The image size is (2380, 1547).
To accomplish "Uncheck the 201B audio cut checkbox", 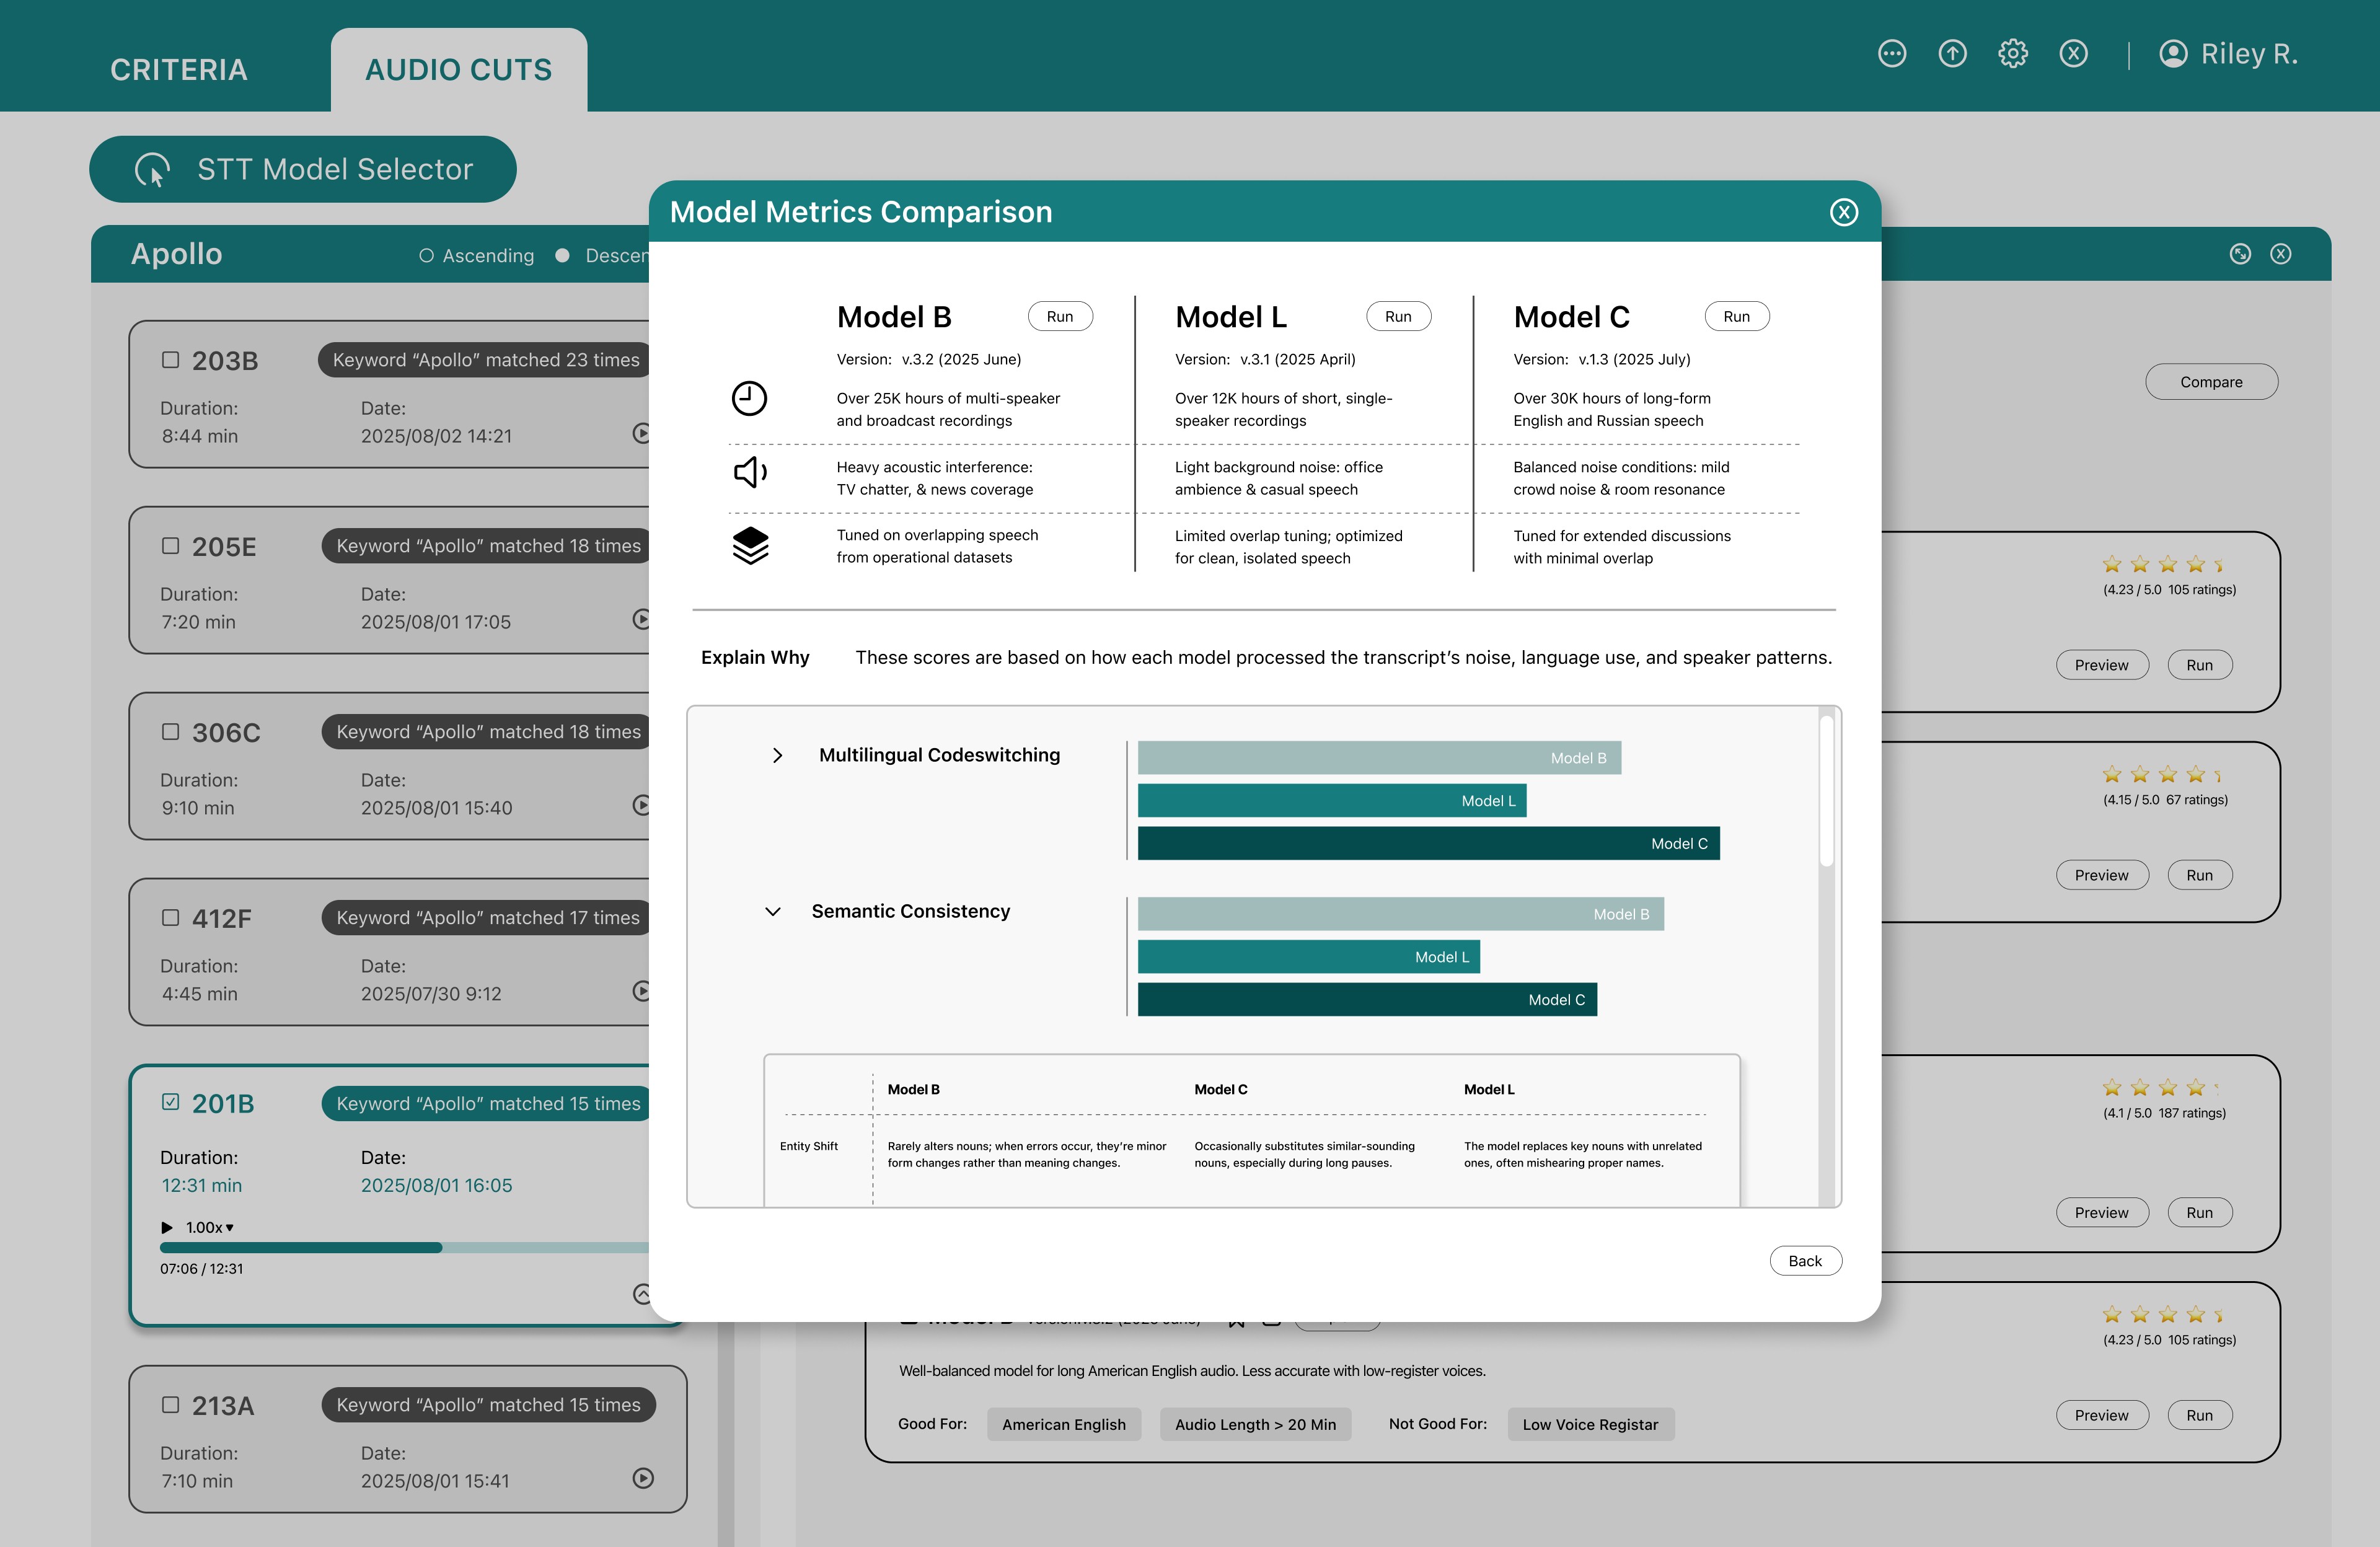I will coord(171,1102).
